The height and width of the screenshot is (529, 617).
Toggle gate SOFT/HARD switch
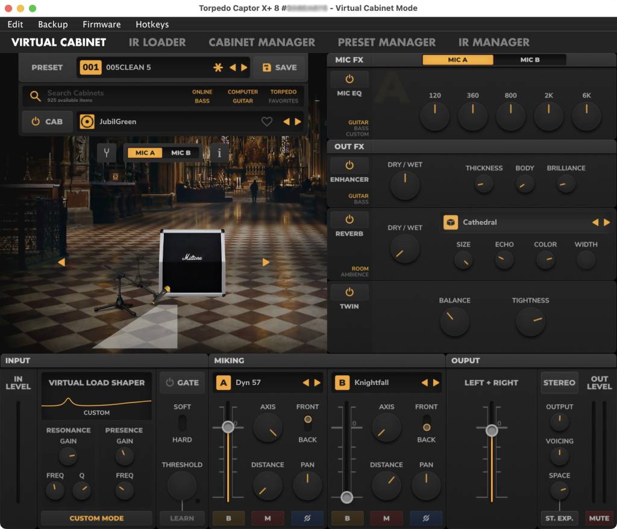coord(182,423)
